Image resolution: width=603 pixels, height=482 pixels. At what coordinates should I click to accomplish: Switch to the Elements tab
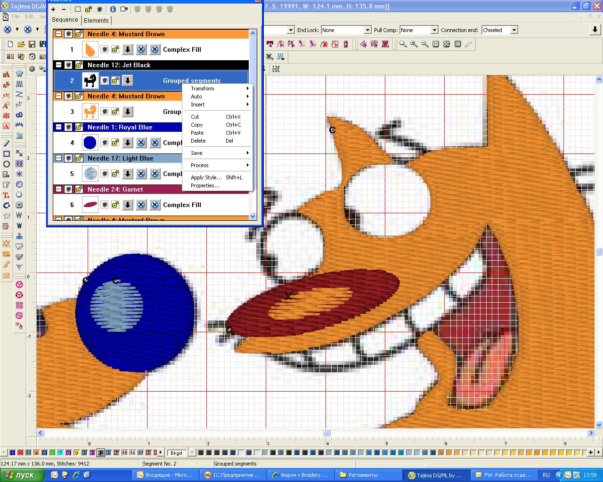(96, 20)
